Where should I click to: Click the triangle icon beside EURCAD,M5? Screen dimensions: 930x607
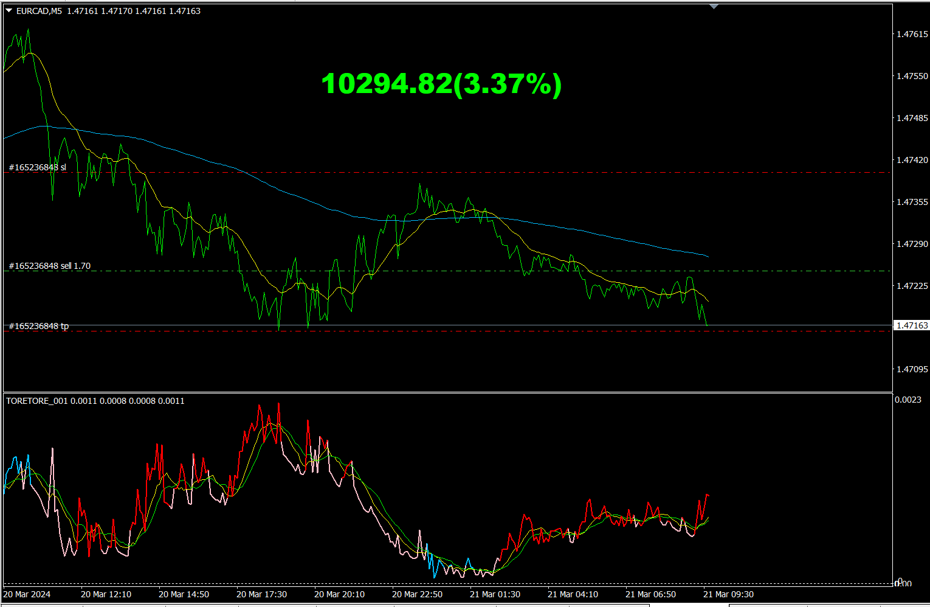(9, 11)
